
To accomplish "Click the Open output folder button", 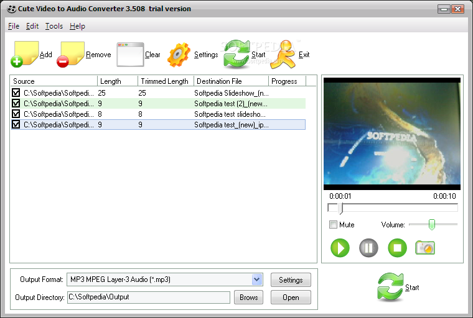I will 291,298.
